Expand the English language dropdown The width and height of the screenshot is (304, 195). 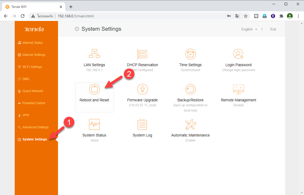(x=249, y=29)
